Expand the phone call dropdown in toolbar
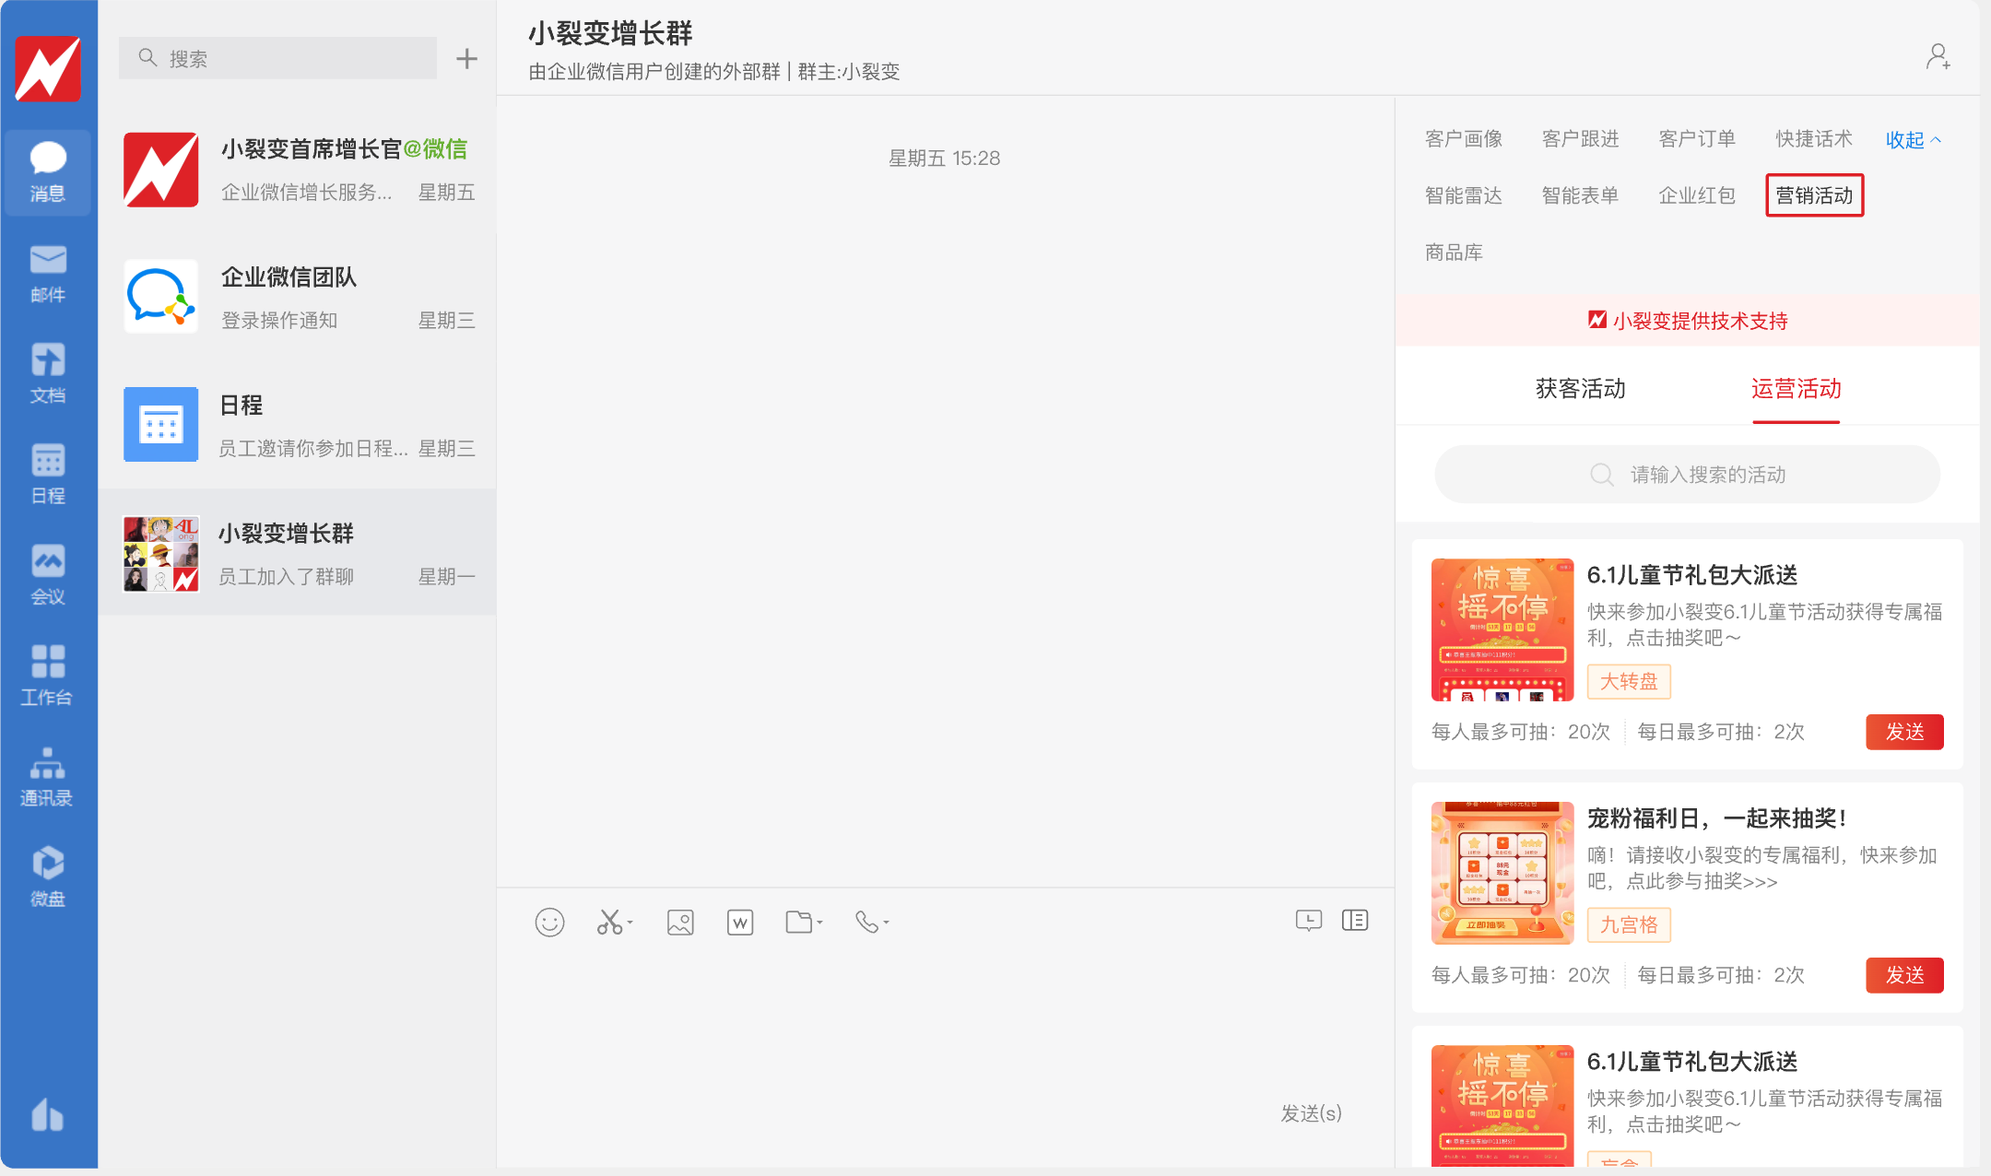The height and width of the screenshot is (1176, 1991). 886,922
